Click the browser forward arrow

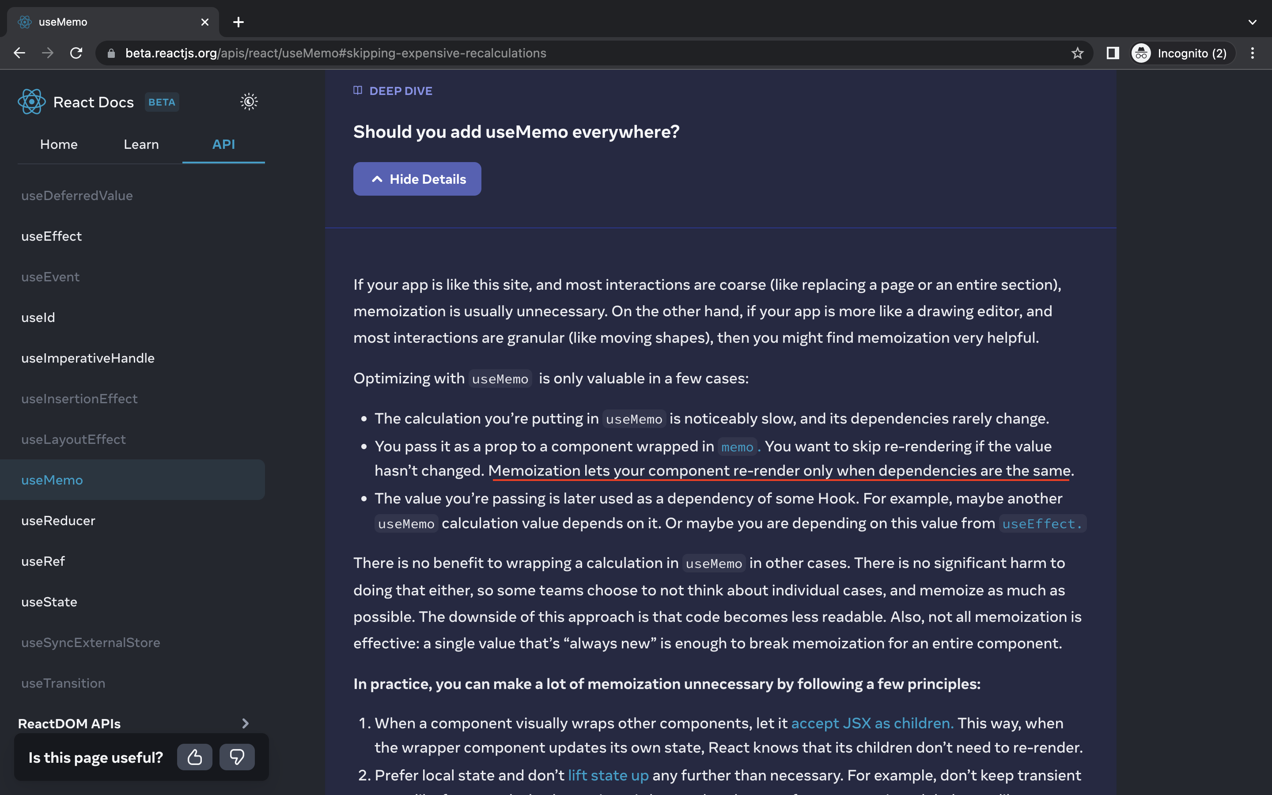click(x=48, y=53)
